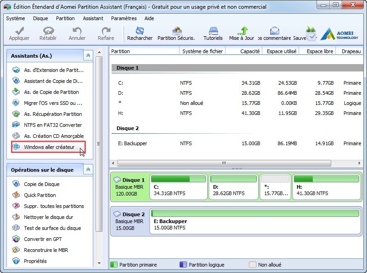Sort by Partition column header

coord(144,51)
